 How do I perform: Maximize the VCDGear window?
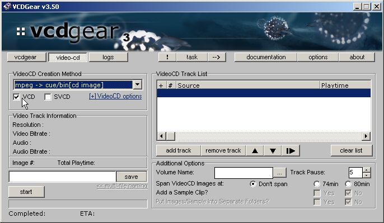coord(367,7)
